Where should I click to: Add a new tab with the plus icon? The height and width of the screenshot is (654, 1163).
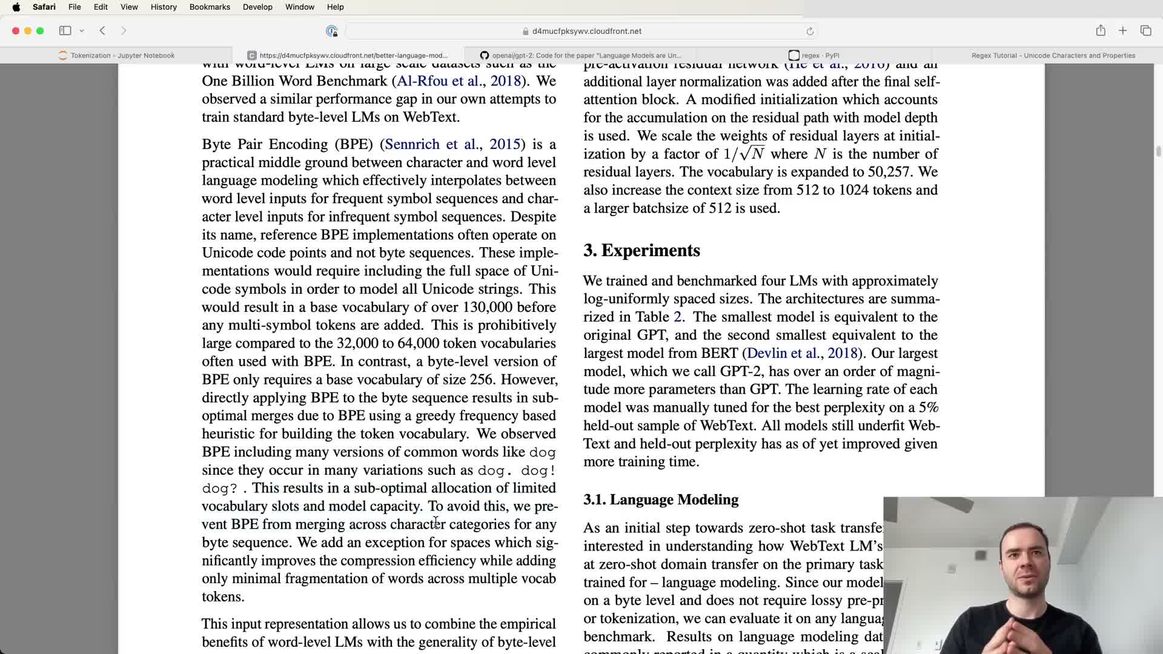pyautogui.click(x=1122, y=31)
